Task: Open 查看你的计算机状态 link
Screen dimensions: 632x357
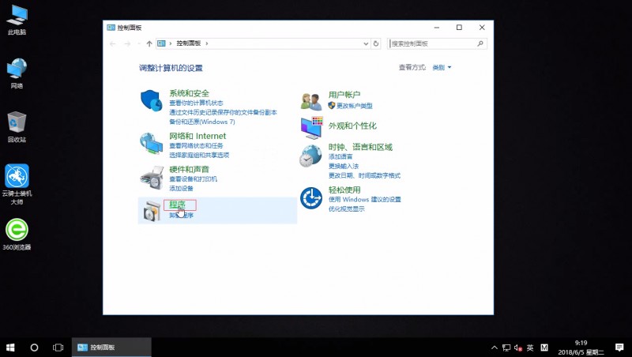Action: tap(196, 103)
